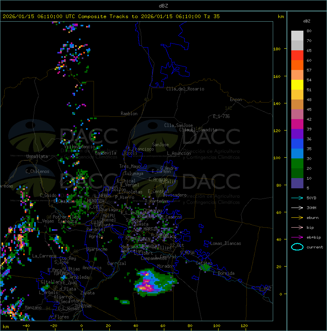This screenshot has width=327, height=331.
Task: Click the 'Ramblon' map label
Action: click(x=129, y=114)
